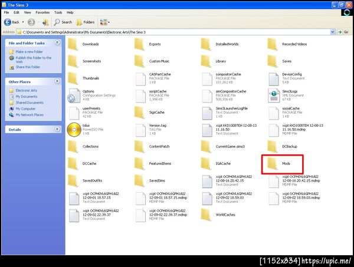This screenshot has width=354, height=267.
Task: Expand the address bar dropdown
Action: (x=332, y=32)
